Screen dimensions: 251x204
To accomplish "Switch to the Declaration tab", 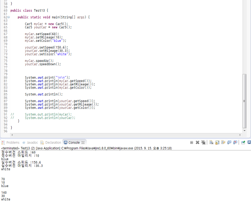I will click(x=51, y=142).
